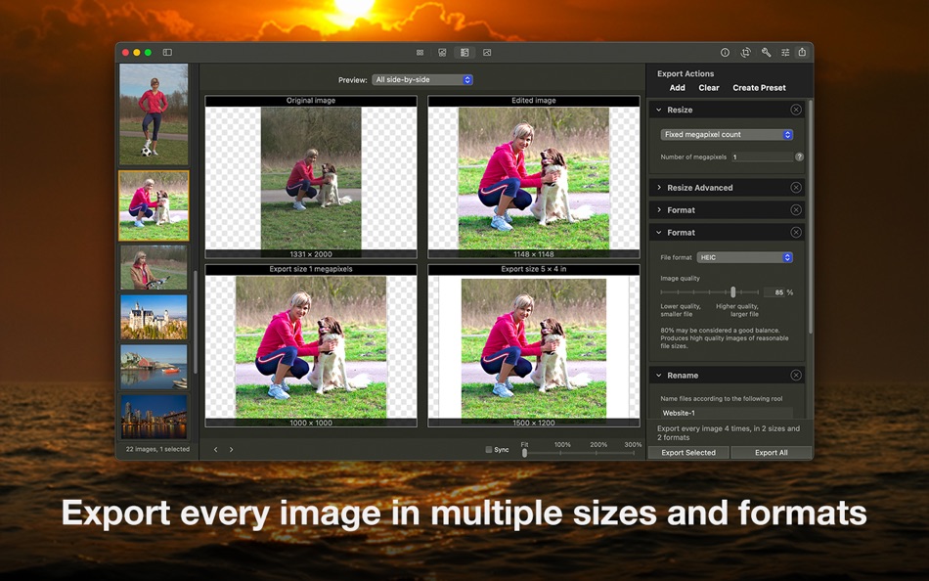
Task: Click Add in Export Actions
Action: [678, 88]
